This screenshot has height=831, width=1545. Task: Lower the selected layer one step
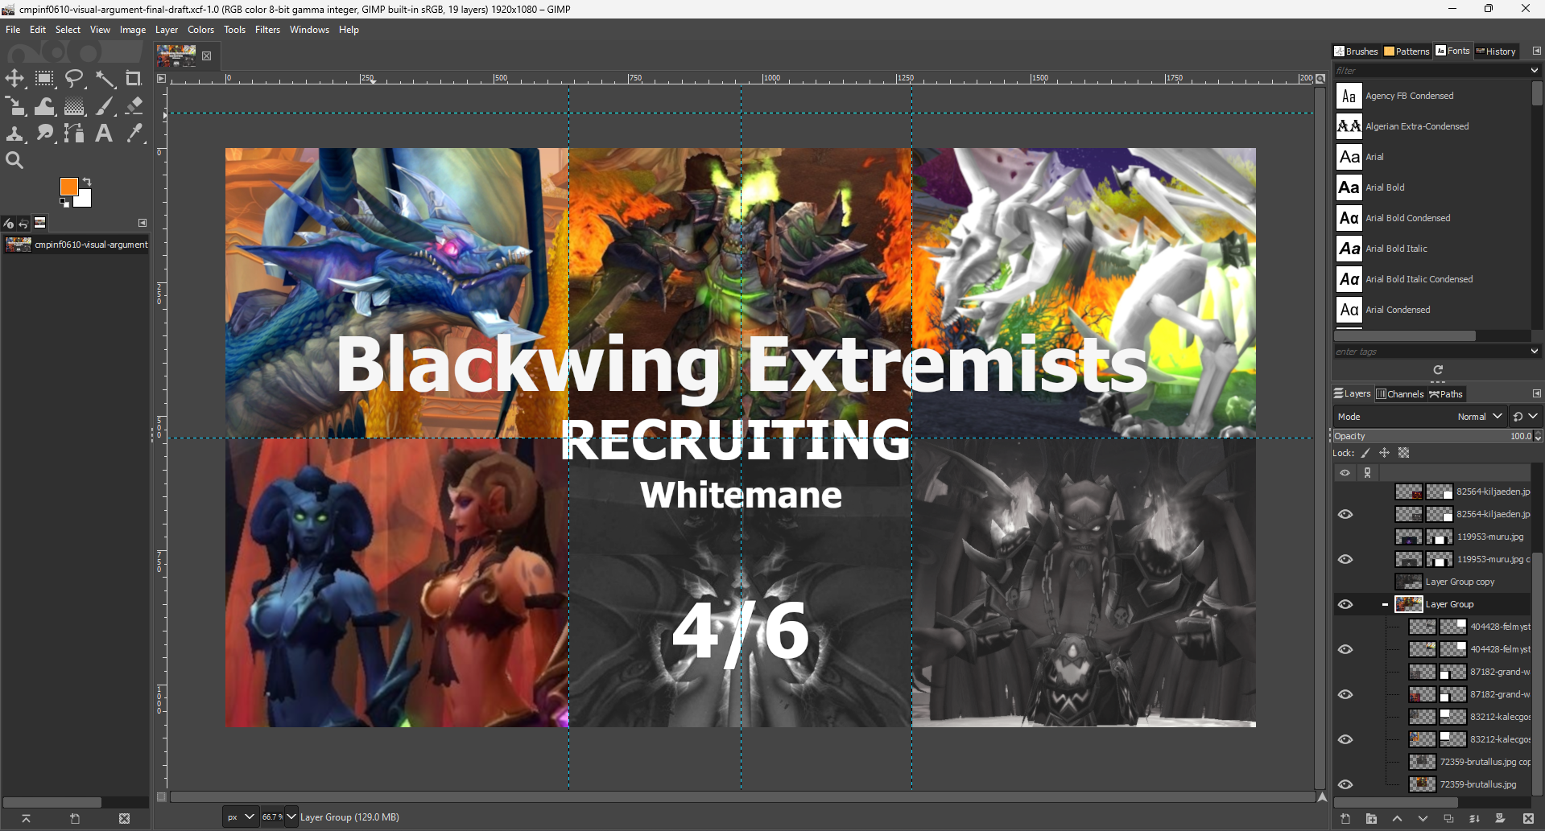(x=1423, y=819)
